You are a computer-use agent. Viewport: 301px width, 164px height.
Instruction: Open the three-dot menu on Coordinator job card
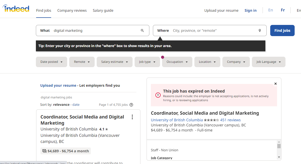pos(132,117)
